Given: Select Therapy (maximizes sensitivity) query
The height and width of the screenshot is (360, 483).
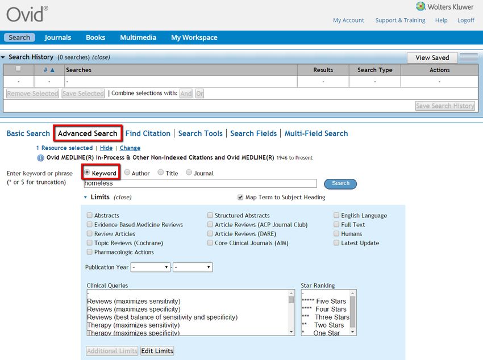Looking at the screenshot, I should point(134,325).
